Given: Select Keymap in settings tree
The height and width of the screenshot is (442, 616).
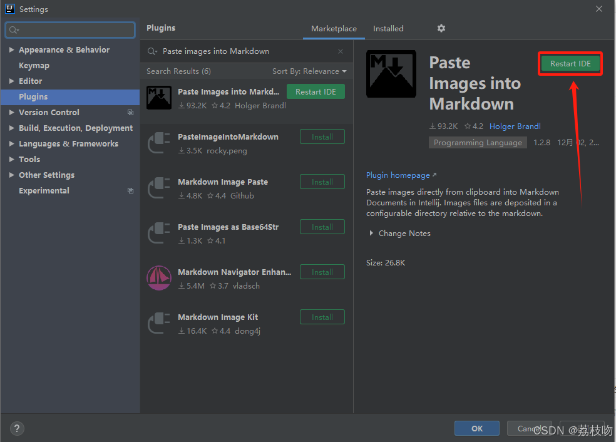Looking at the screenshot, I should point(34,66).
